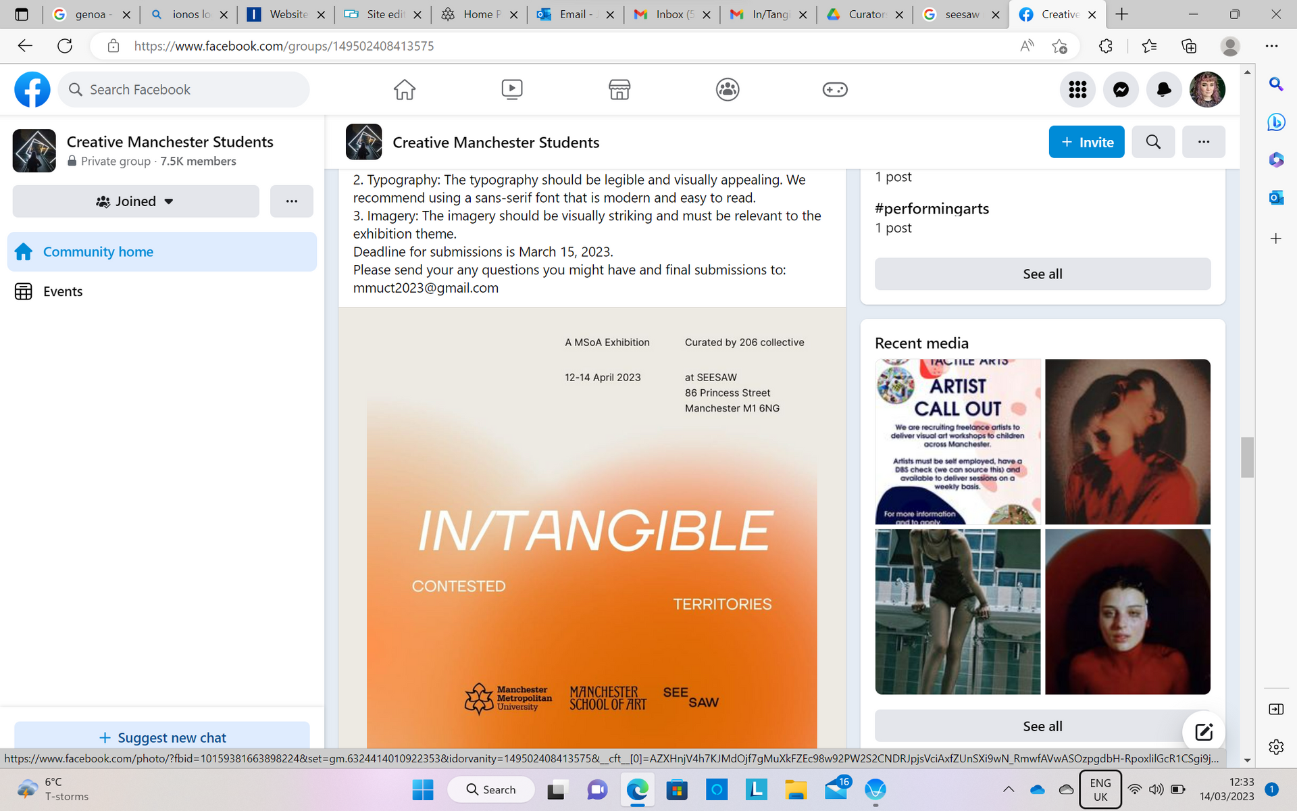Search within group using magnifier button

[1153, 142]
